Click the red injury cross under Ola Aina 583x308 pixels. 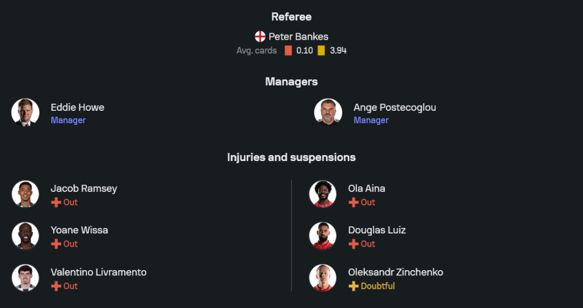coord(353,202)
